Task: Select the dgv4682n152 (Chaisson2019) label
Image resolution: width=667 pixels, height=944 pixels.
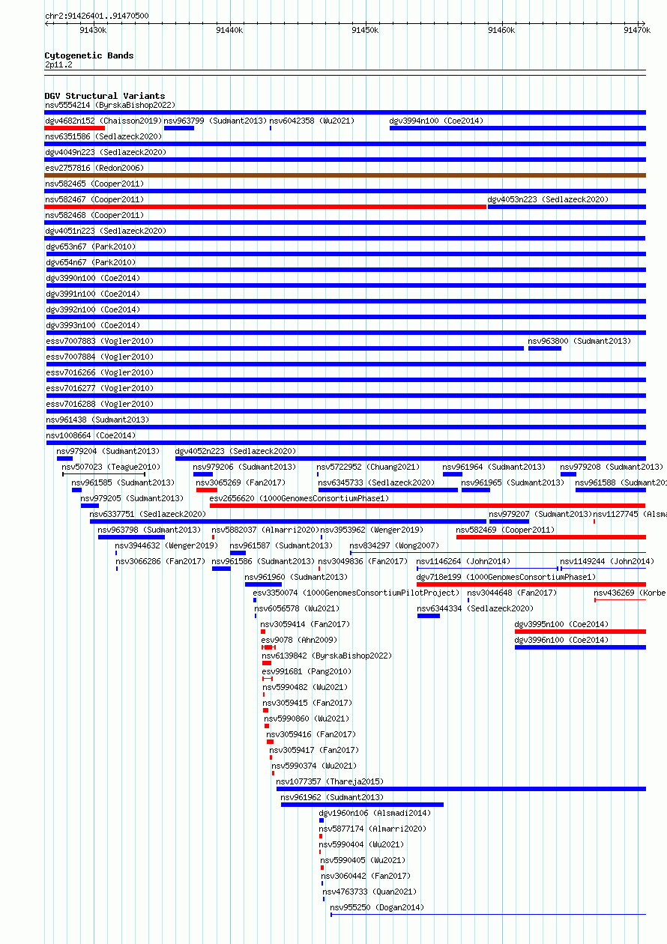Action: pos(103,121)
